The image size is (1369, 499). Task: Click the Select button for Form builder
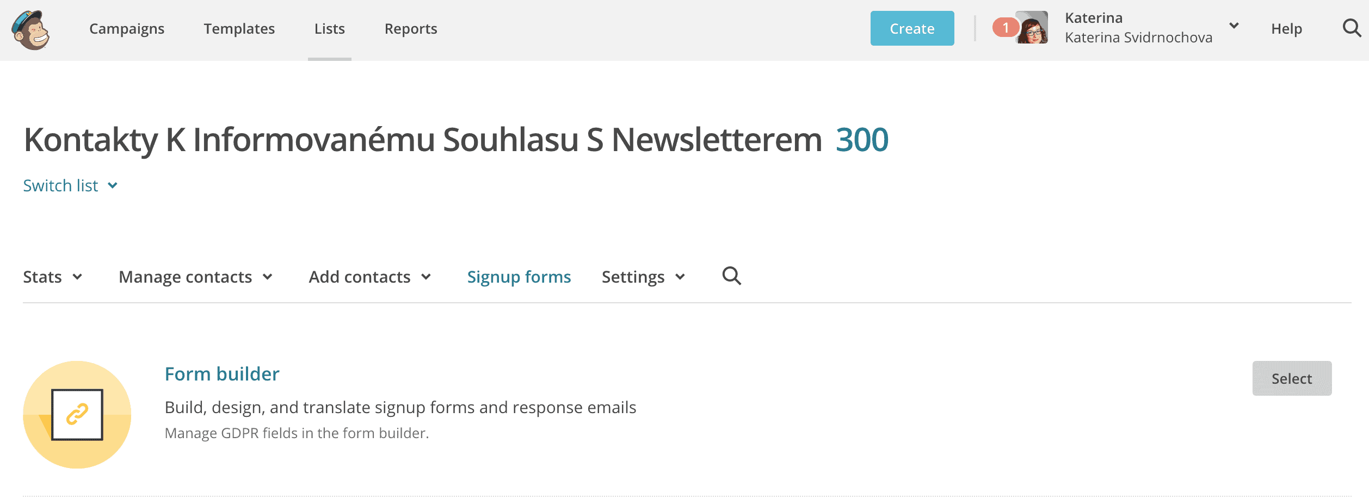[1292, 378]
